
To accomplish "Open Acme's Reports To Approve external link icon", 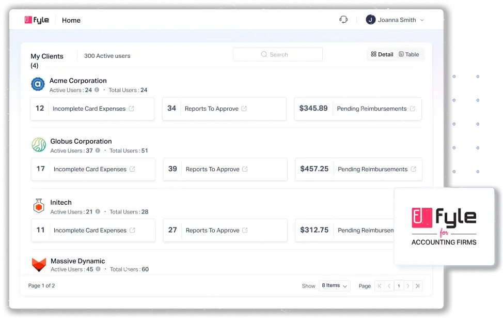I will point(244,109).
